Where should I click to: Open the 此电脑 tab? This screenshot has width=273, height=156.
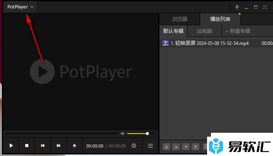pos(204,31)
